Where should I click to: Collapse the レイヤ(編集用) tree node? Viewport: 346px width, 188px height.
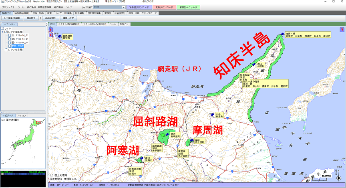click(x=2, y=32)
